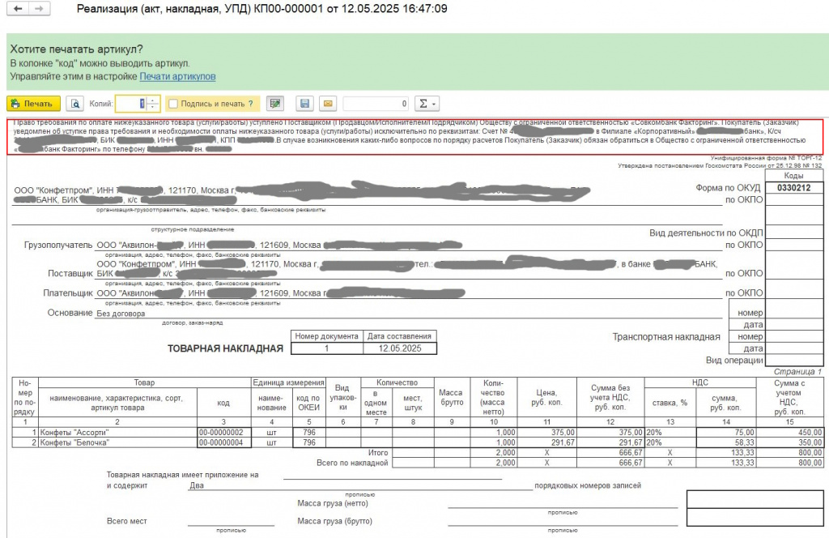Click the Без договора basis text

click(121, 314)
